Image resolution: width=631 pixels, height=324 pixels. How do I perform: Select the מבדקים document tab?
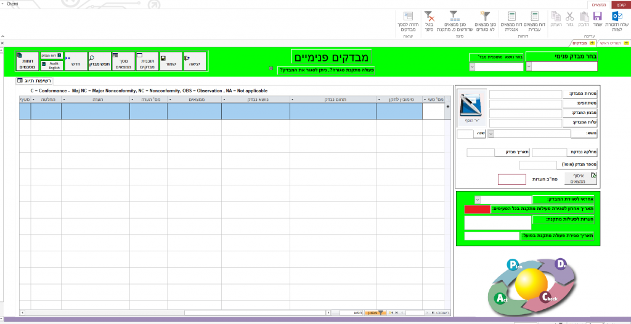click(x=579, y=43)
